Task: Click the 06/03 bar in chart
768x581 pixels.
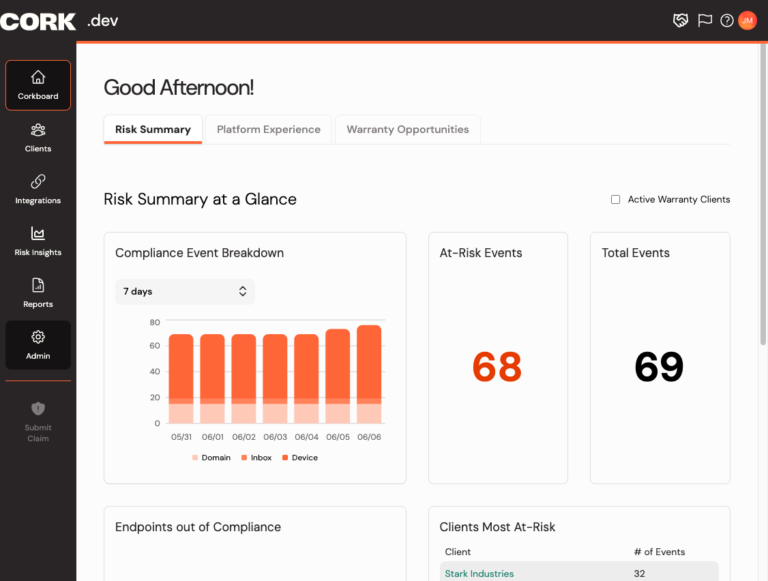Action: [x=275, y=378]
